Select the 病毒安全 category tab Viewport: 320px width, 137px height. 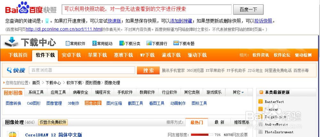[80, 92]
